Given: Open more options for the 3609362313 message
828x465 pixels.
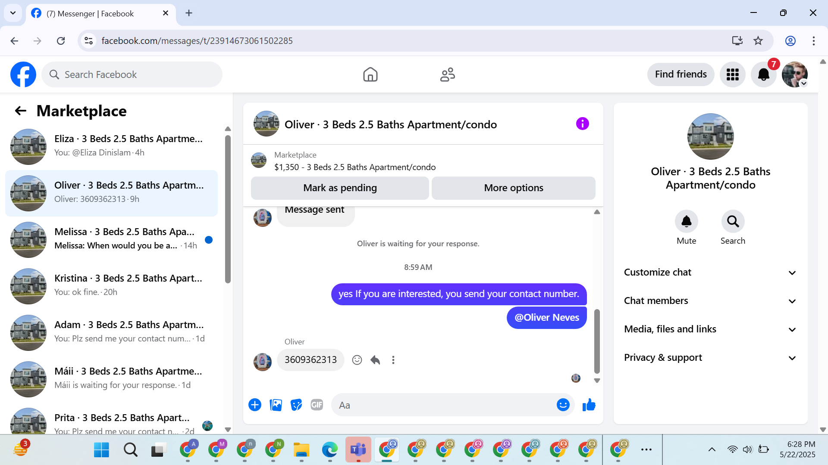Looking at the screenshot, I should pyautogui.click(x=393, y=360).
